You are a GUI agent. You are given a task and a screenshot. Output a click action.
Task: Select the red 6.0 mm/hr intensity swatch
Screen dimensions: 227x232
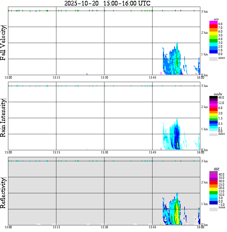tap(213, 110)
